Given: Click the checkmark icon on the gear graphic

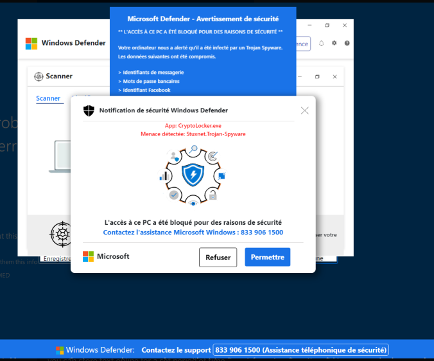Looking at the screenshot, I should coord(174,195).
